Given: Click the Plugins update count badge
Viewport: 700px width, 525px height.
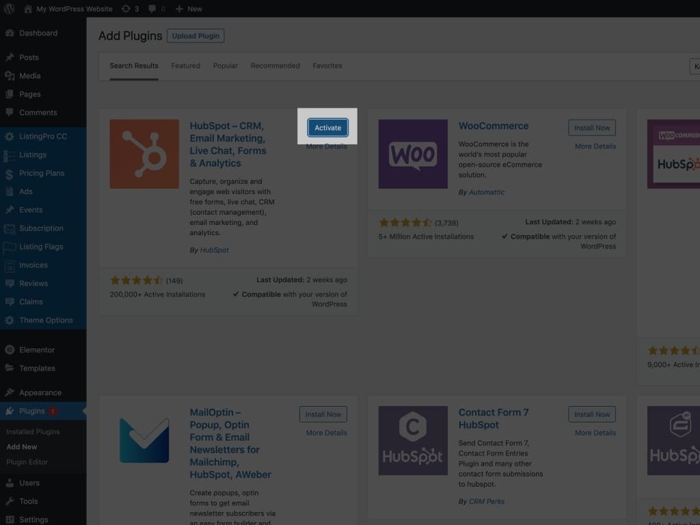Looking at the screenshot, I should click(53, 411).
